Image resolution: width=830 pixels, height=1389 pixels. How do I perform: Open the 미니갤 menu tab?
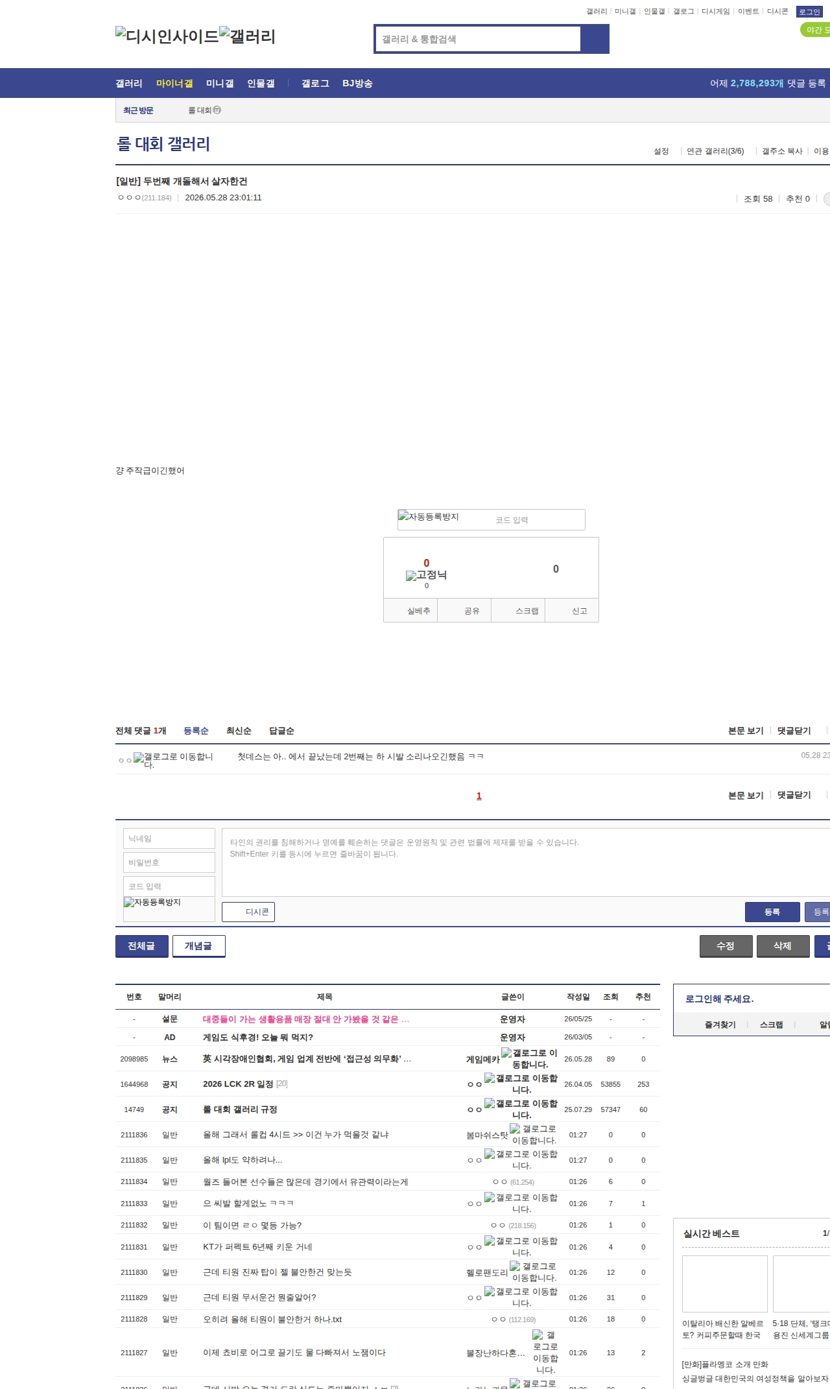point(220,83)
